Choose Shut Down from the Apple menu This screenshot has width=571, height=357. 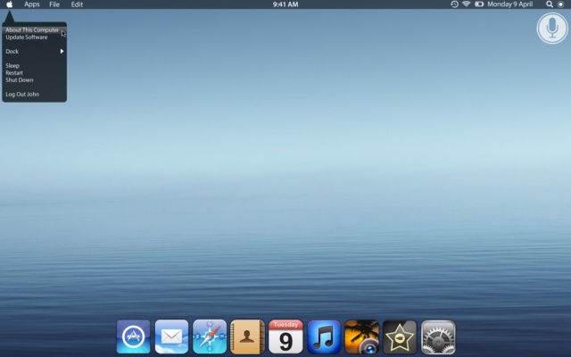tap(20, 80)
